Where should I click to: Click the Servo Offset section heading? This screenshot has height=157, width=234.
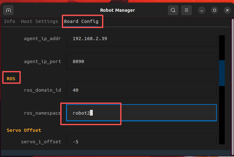(24, 130)
